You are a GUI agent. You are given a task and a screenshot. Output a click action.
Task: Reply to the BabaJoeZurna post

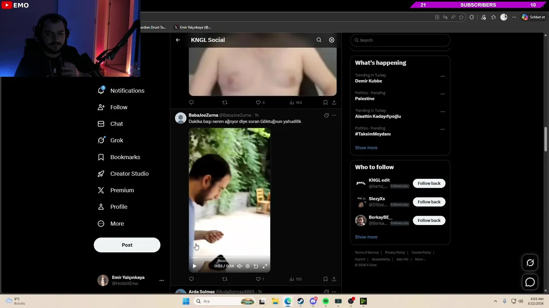(191, 279)
